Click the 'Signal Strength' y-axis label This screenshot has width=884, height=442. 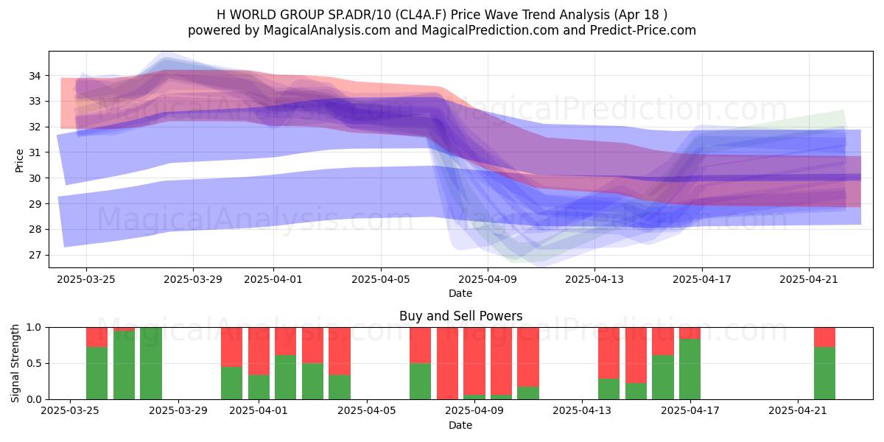pyautogui.click(x=16, y=363)
